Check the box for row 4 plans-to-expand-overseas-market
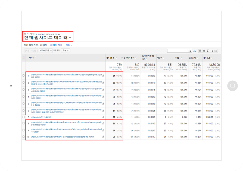 [24, 97]
